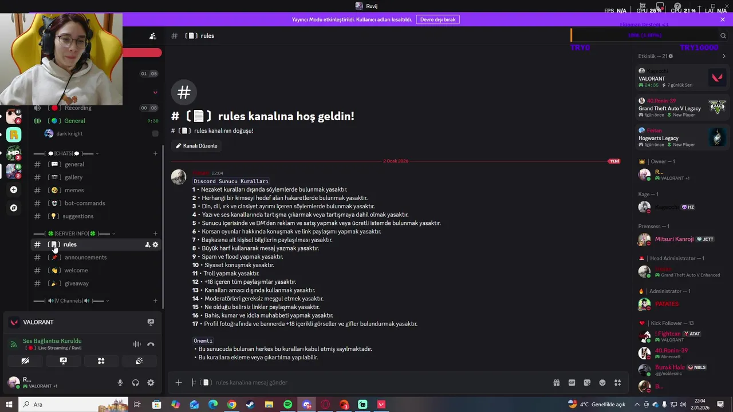Open the VALORANT activity card
Image resolution: width=733 pixels, height=412 pixels.
pos(682,78)
